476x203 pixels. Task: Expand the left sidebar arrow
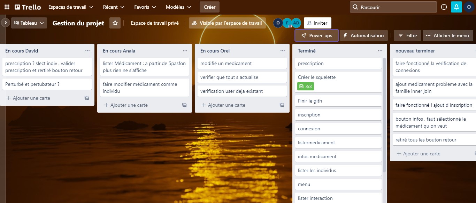pos(5,23)
